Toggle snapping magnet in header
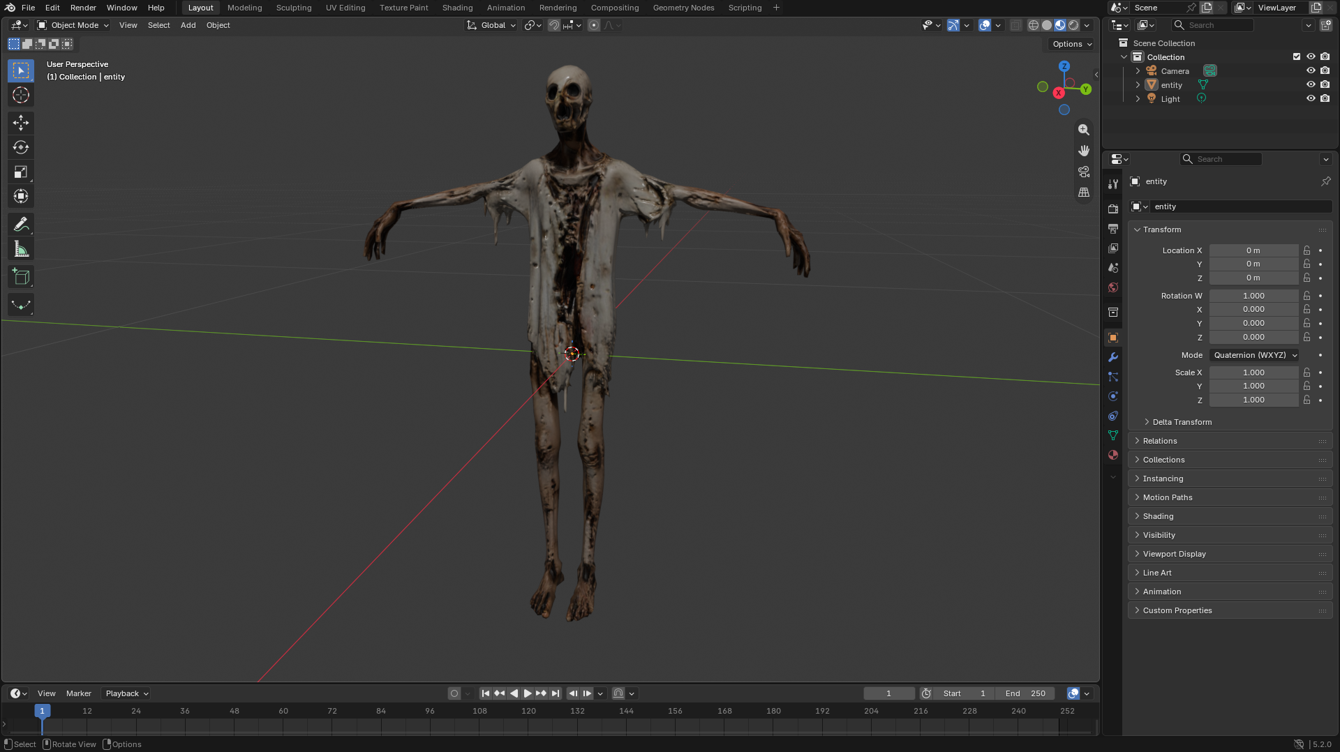 coord(554,25)
